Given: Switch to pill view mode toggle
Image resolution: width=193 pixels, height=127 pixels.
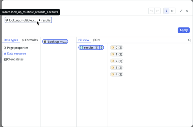Looking at the screenshot, I should (x=166, y=11).
